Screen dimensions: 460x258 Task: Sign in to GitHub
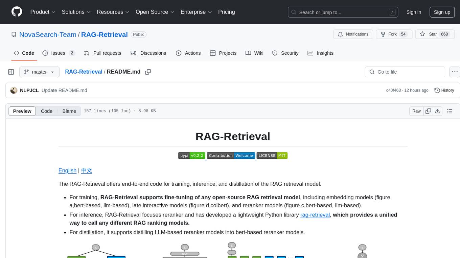(414, 12)
